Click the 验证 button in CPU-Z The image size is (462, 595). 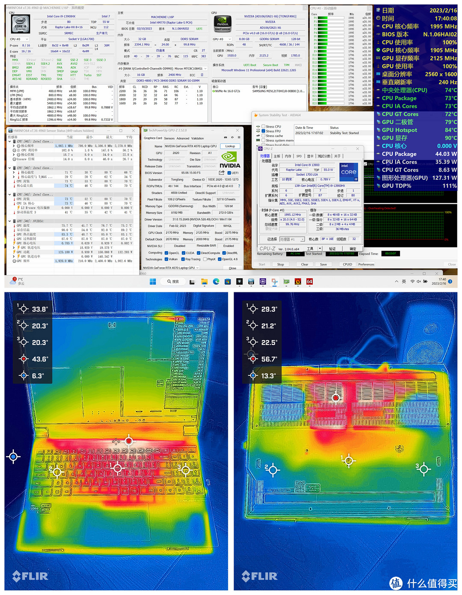coord(332,248)
